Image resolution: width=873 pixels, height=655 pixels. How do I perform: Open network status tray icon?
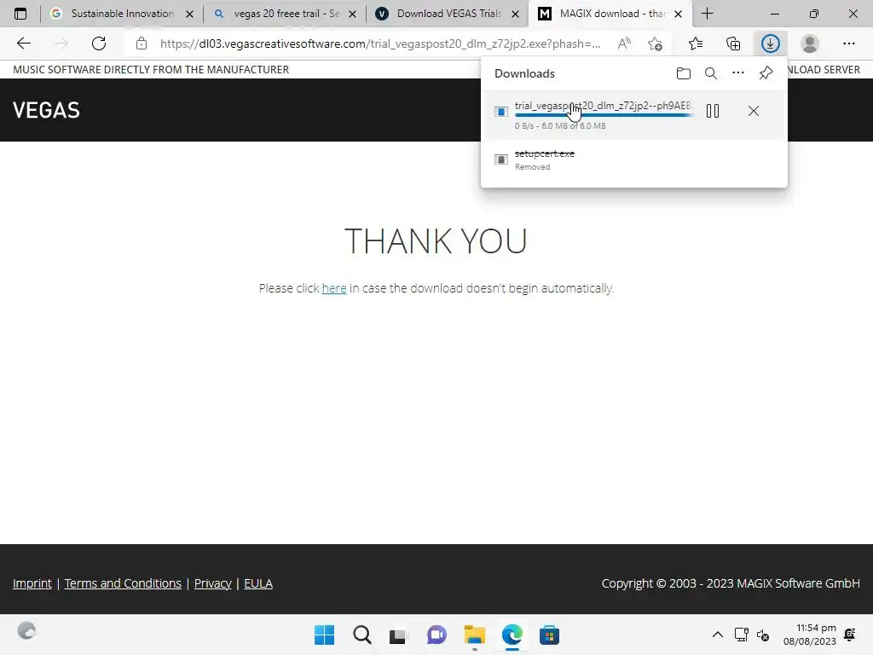(742, 635)
